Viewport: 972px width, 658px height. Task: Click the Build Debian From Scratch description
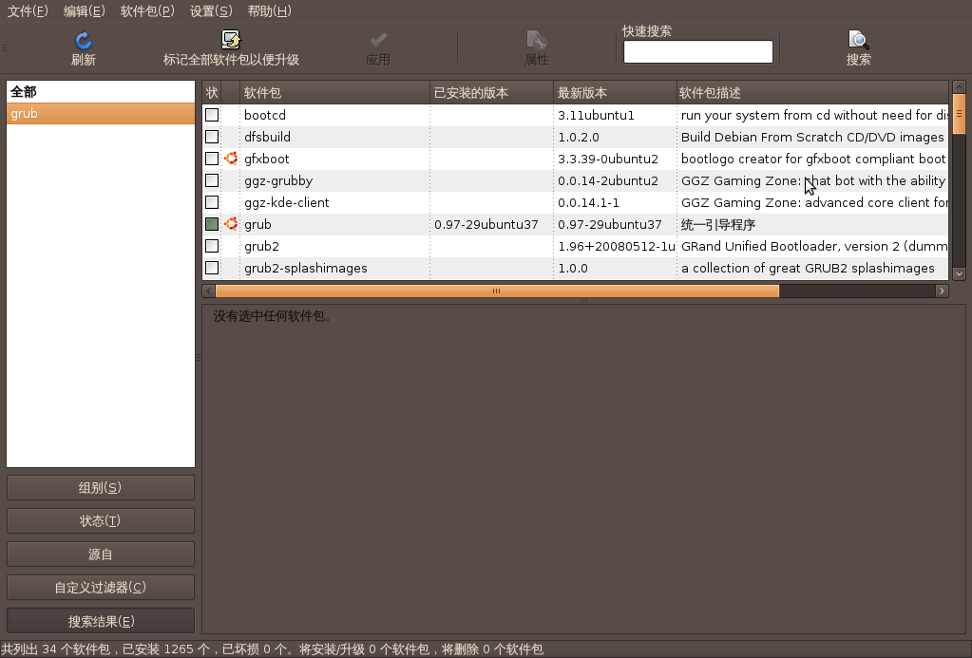[812, 137]
